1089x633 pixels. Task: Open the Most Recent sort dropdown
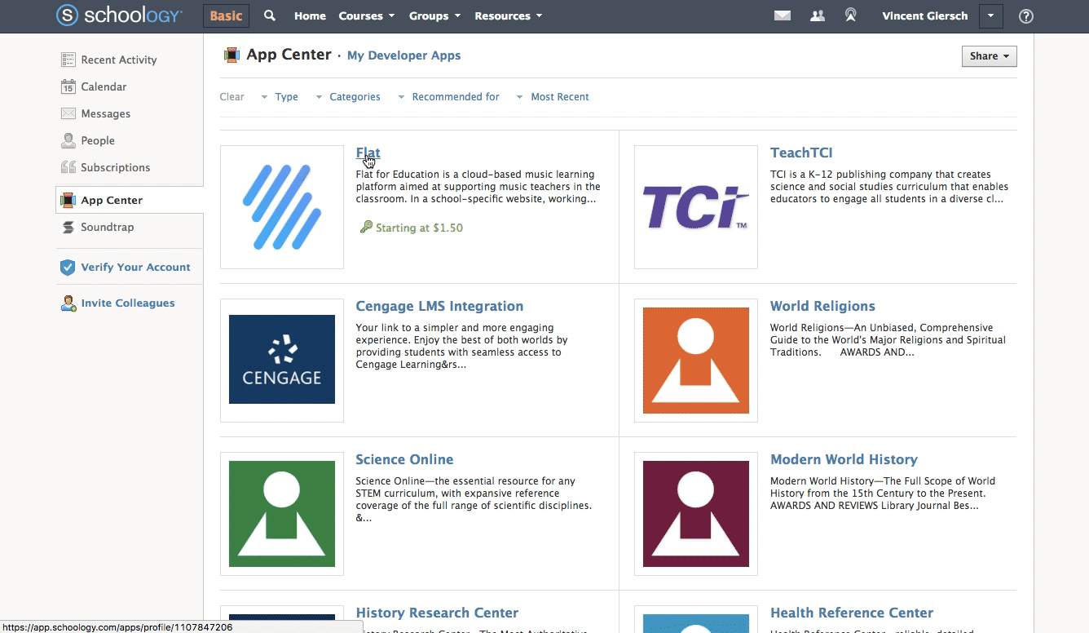coord(553,97)
